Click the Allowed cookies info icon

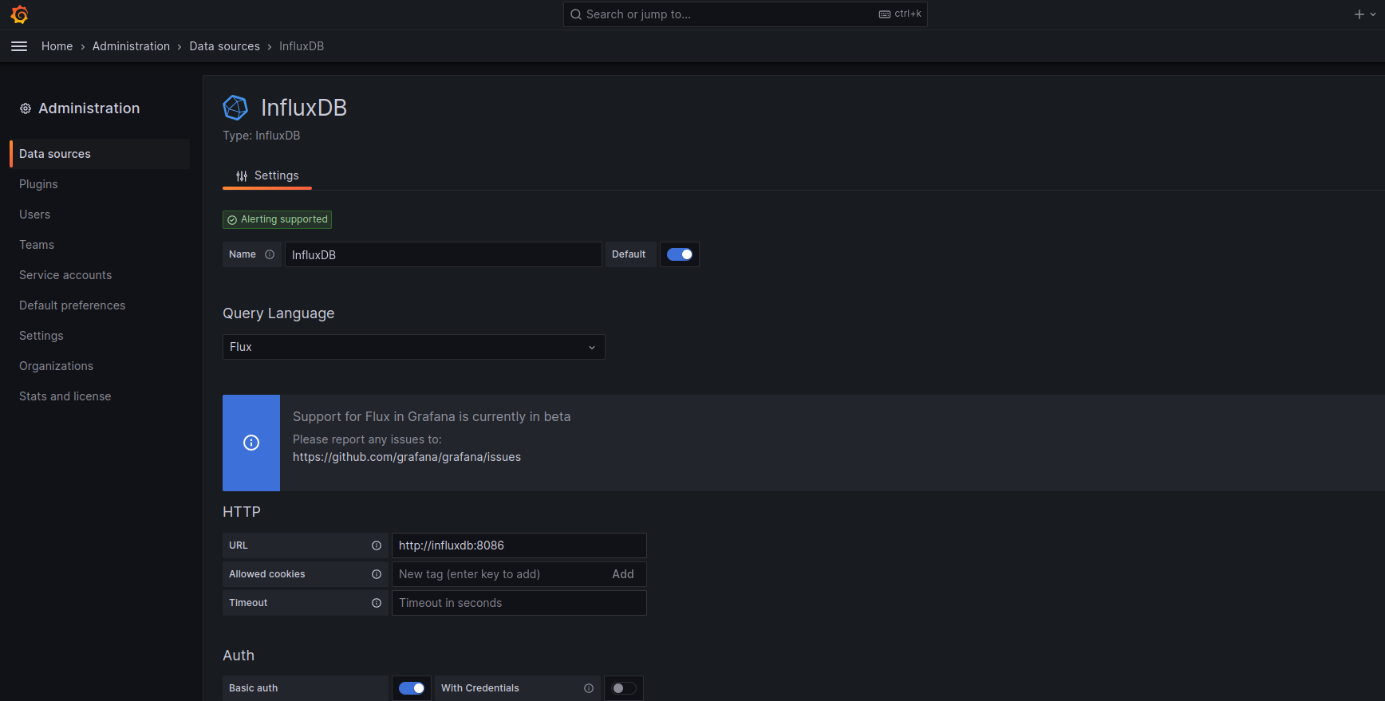(377, 574)
